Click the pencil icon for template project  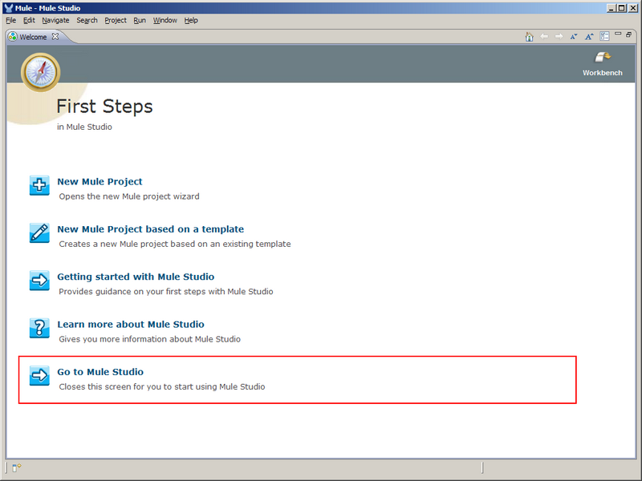pos(39,232)
